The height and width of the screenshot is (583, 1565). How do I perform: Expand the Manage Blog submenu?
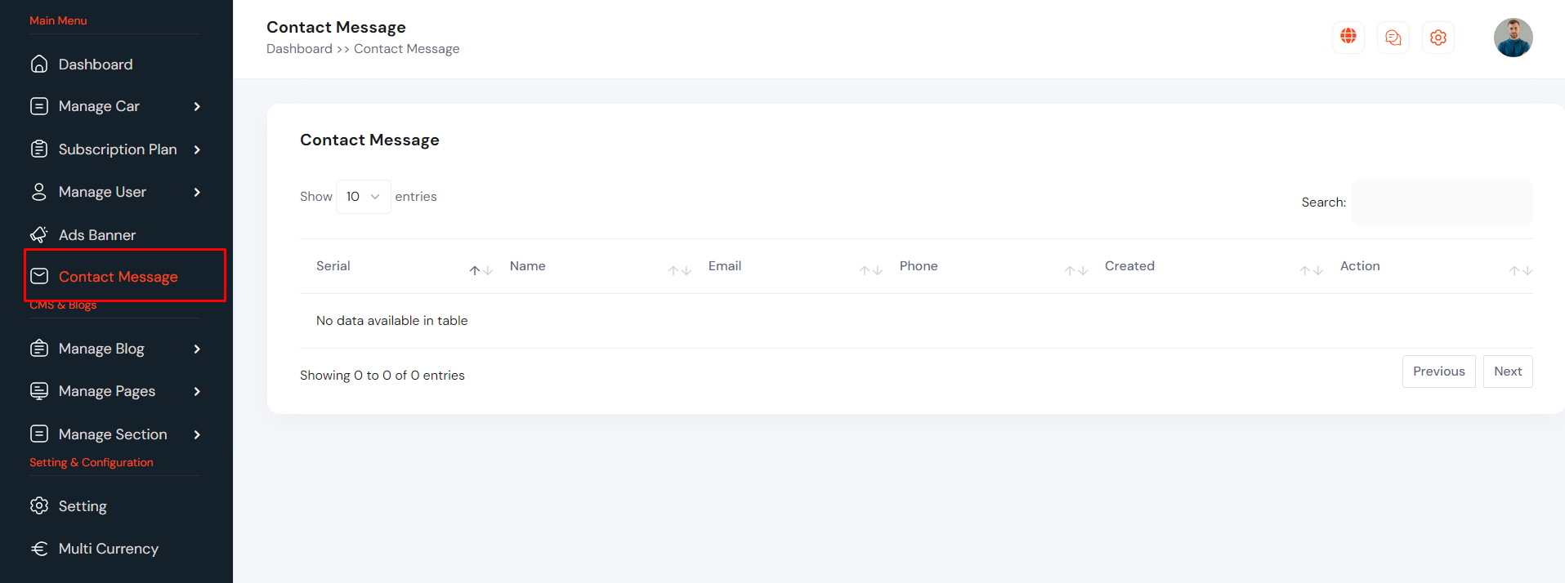coord(197,349)
